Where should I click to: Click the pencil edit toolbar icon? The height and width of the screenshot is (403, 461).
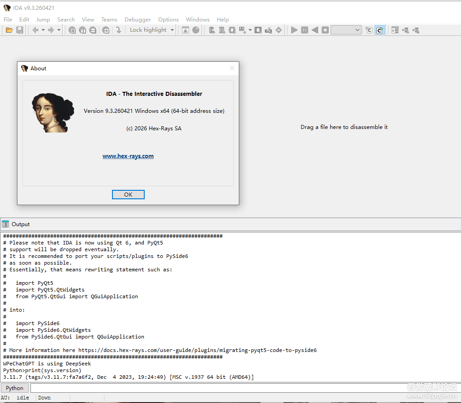[268, 30]
